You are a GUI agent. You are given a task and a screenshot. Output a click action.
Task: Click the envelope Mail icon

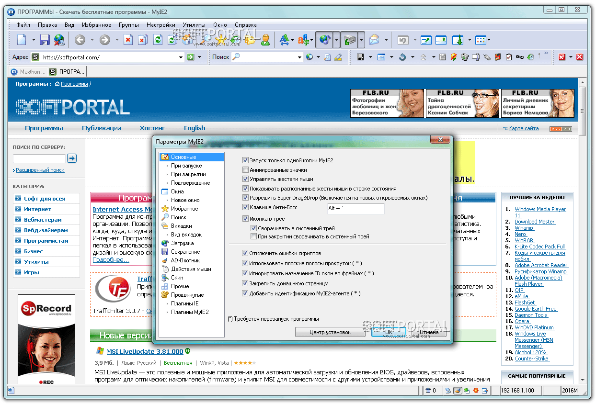374,40
